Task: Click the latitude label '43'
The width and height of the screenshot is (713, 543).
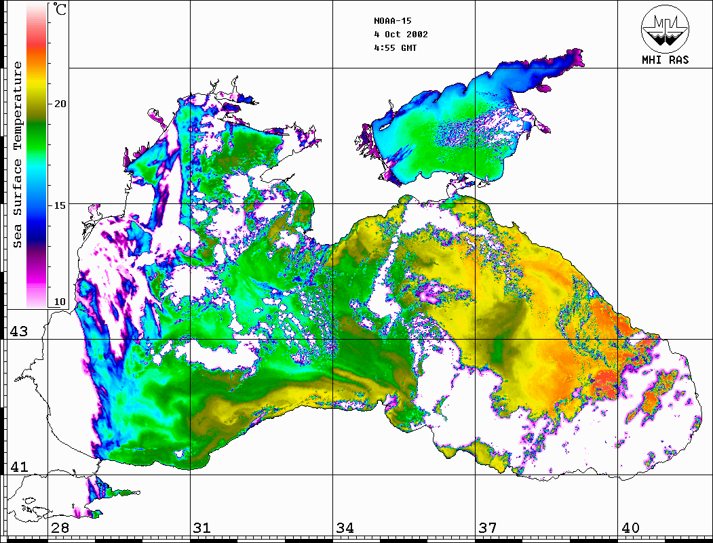Action: pos(18,331)
